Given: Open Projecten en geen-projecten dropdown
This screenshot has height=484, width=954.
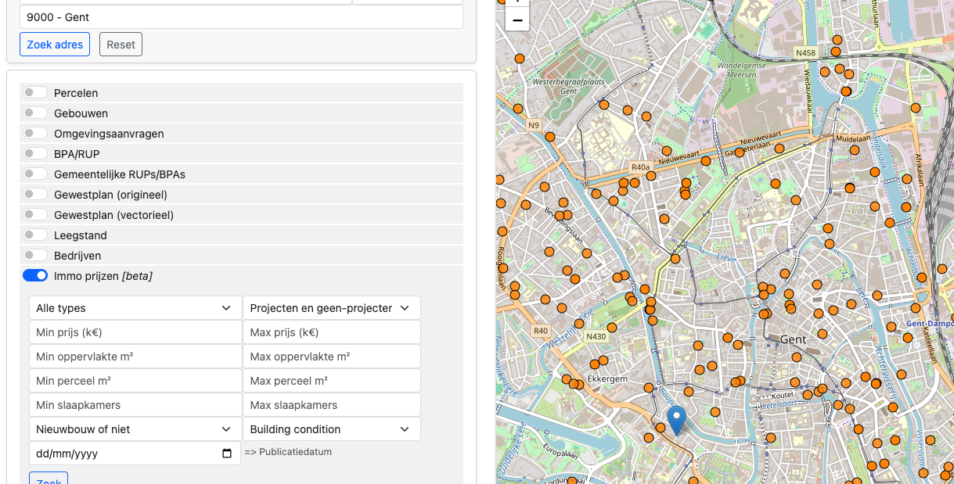Looking at the screenshot, I should coord(332,308).
